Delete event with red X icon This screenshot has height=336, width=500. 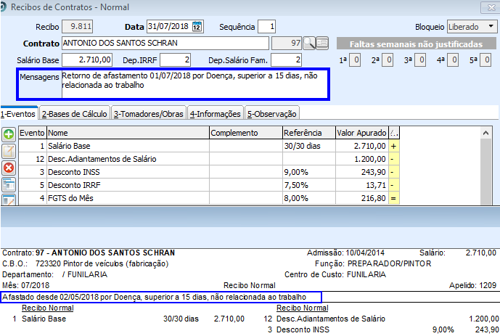(x=9, y=168)
